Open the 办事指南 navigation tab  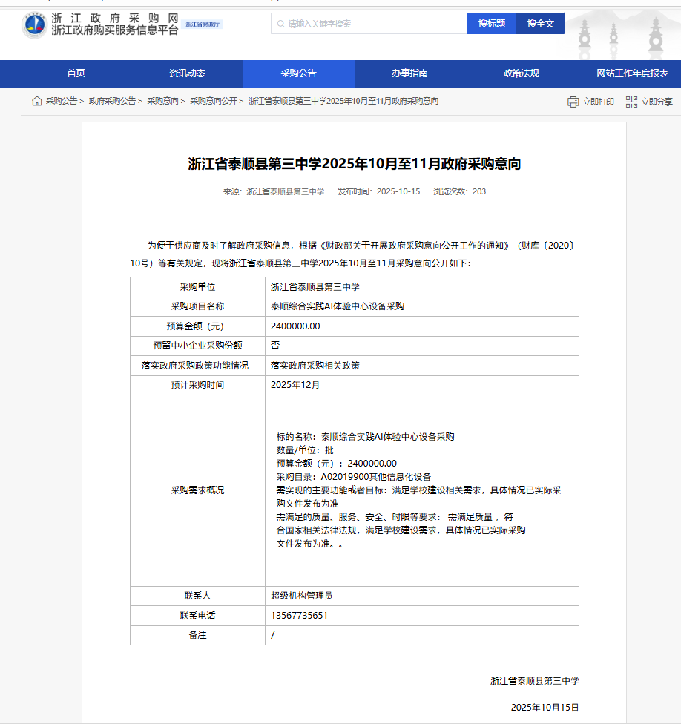(409, 73)
